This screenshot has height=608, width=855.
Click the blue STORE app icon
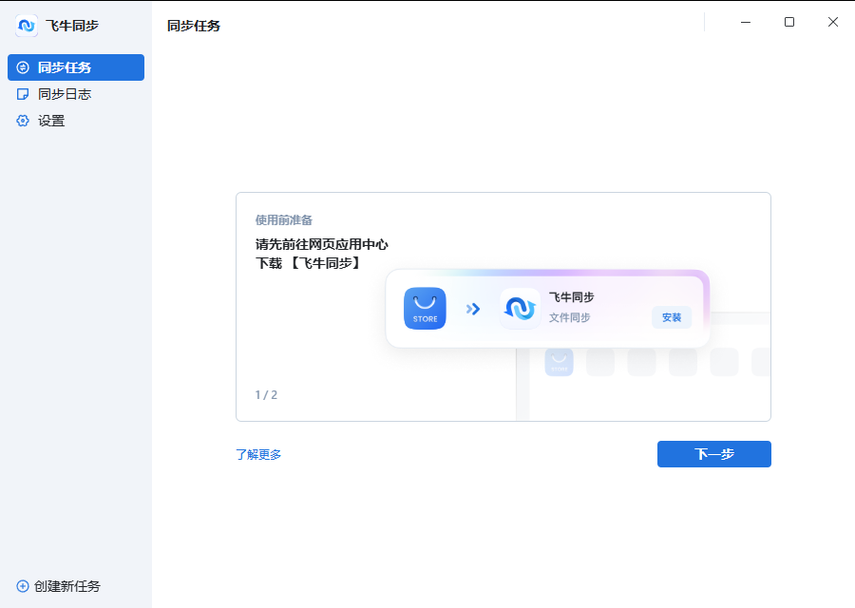(425, 309)
